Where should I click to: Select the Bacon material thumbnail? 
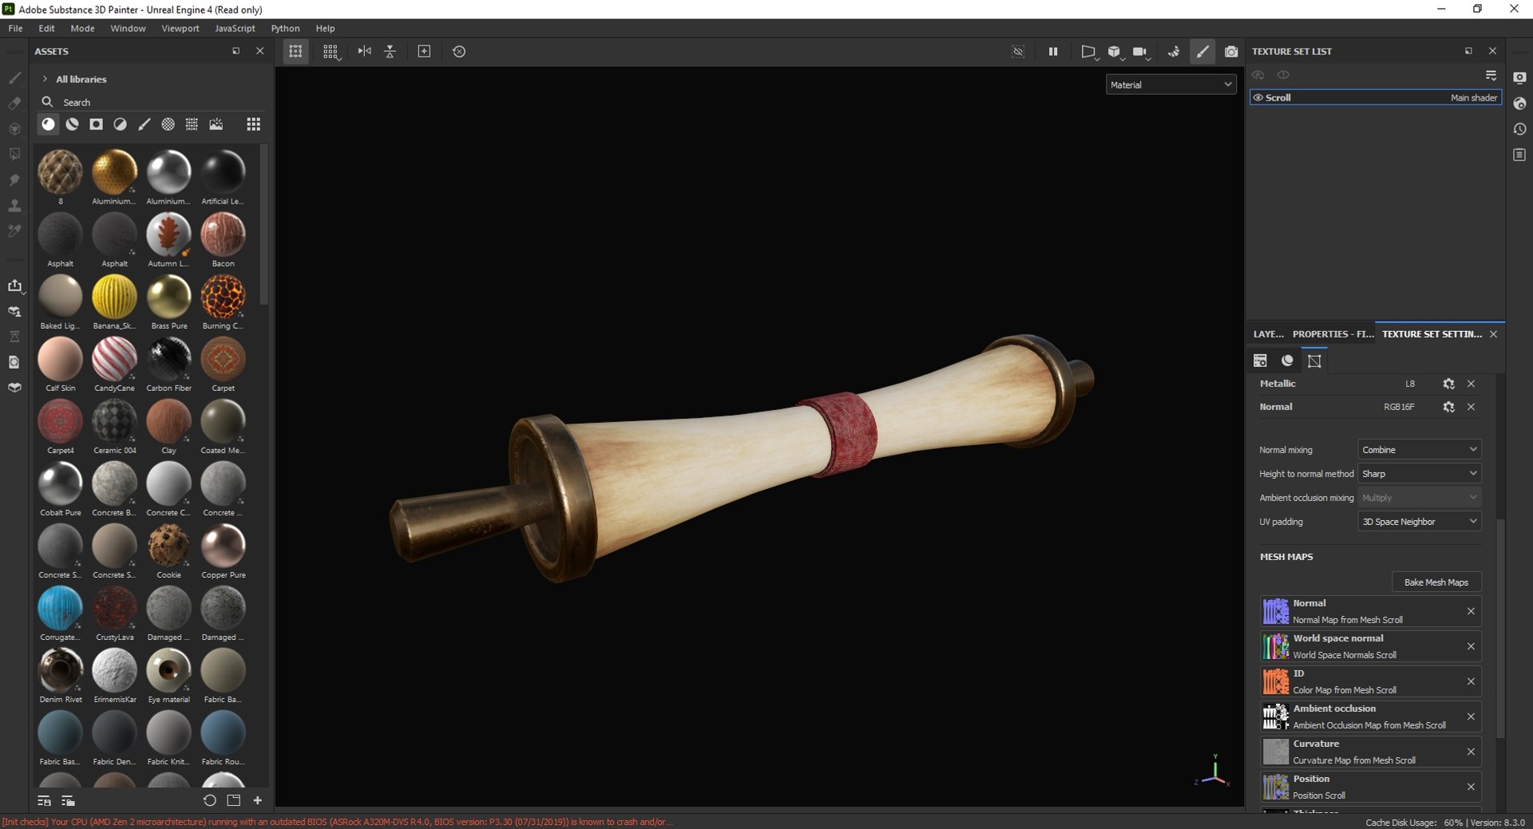coord(224,235)
